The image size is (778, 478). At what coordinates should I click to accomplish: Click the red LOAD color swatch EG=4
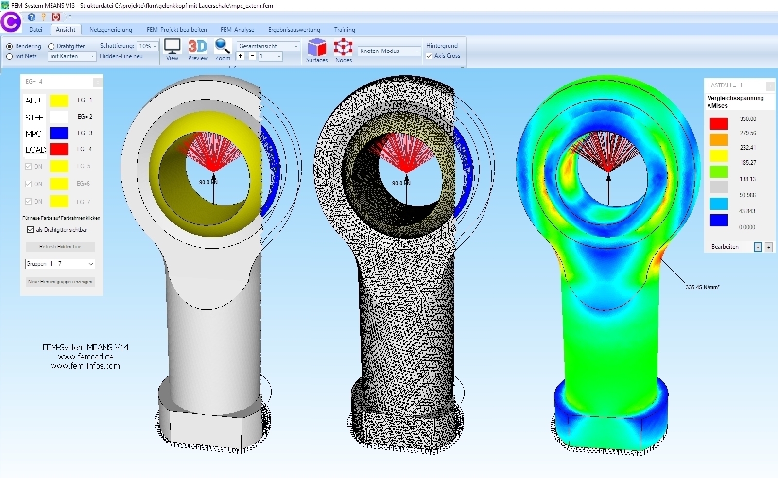pyautogui.click(x=59, y=149)
